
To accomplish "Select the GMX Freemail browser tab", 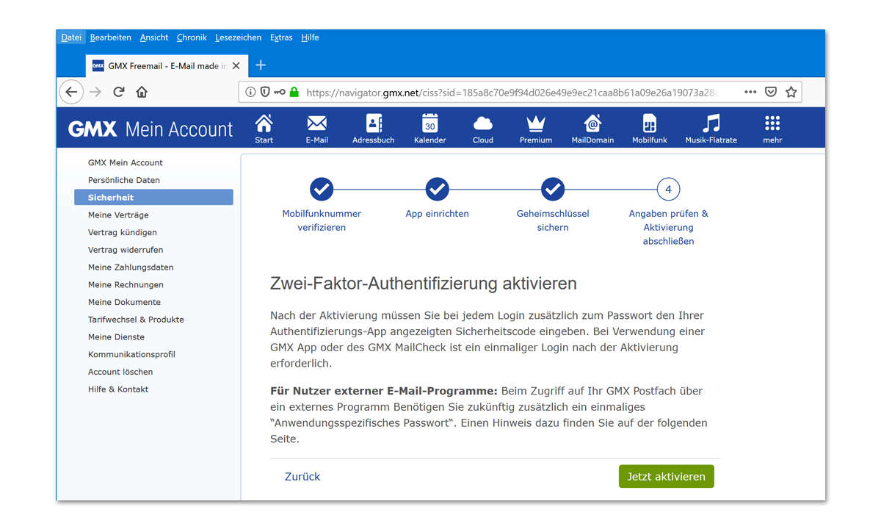I will 166,65.
